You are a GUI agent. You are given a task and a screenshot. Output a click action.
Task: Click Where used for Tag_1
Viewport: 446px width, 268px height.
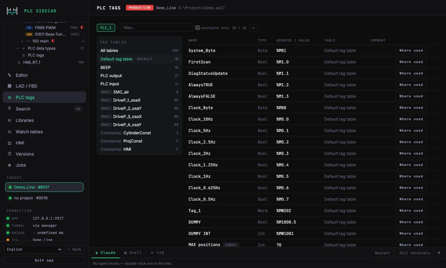[411, 211]
